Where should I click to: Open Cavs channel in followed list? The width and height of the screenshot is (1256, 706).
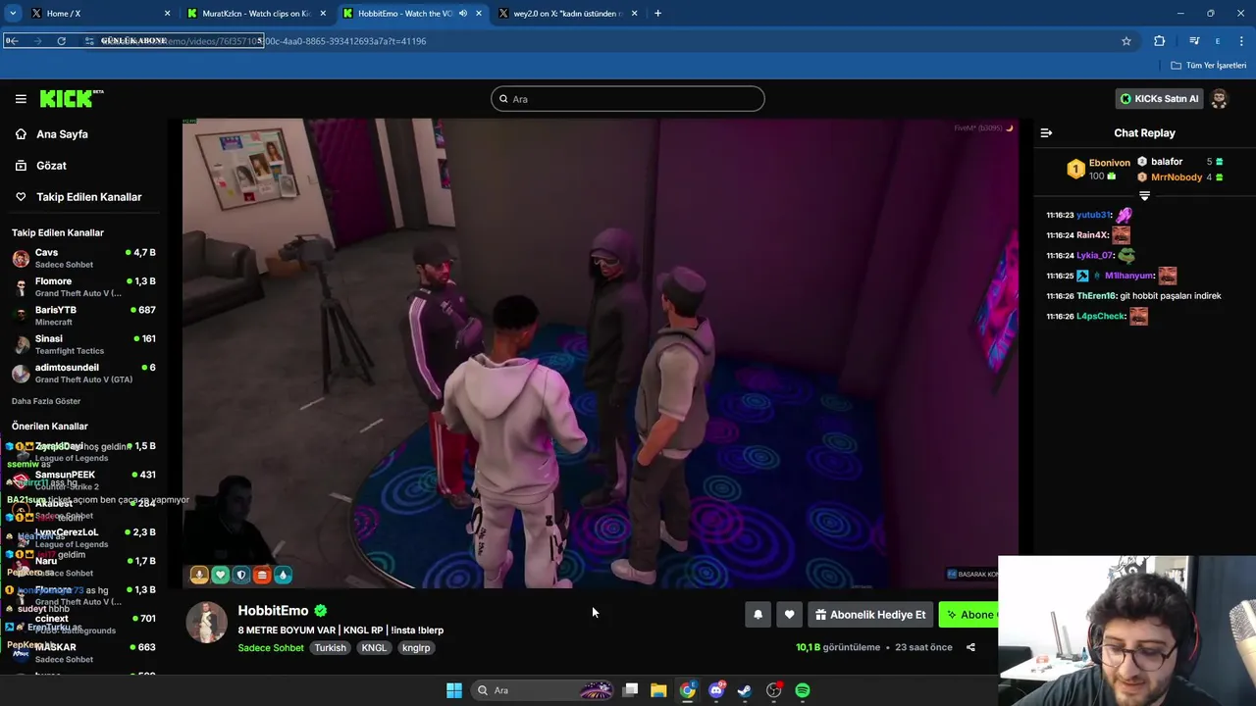83,258
